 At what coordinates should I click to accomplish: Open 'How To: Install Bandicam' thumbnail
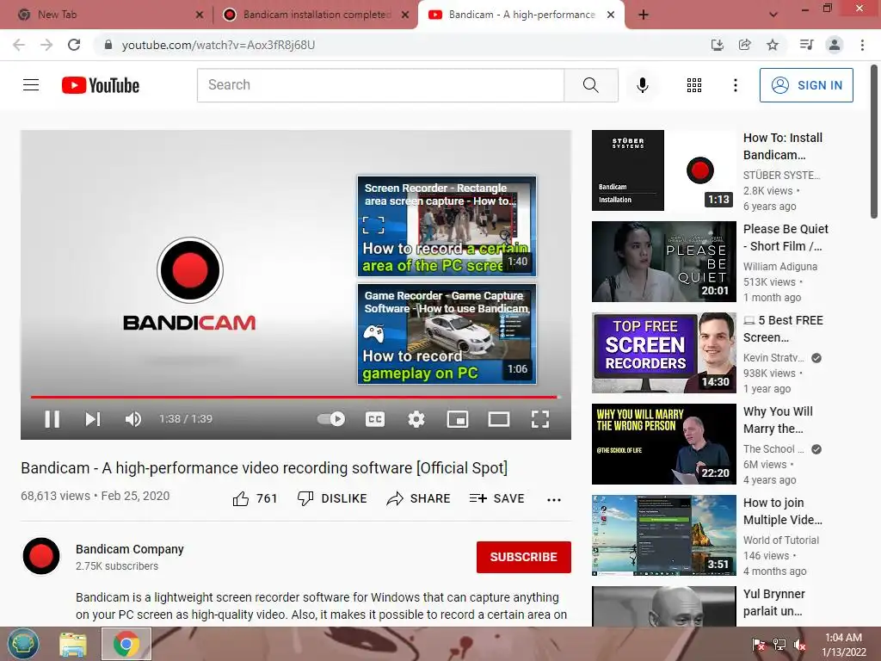[663, 170]
